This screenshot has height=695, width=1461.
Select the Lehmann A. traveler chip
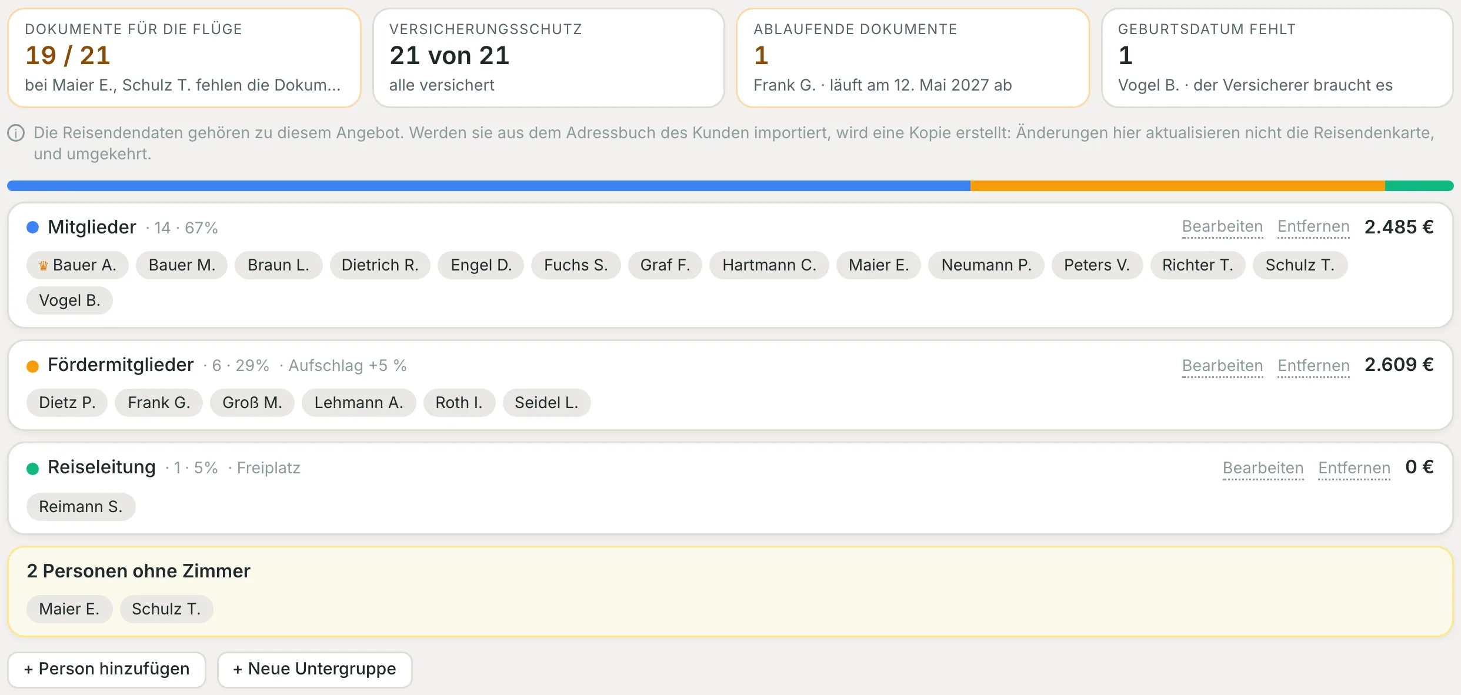359,403
